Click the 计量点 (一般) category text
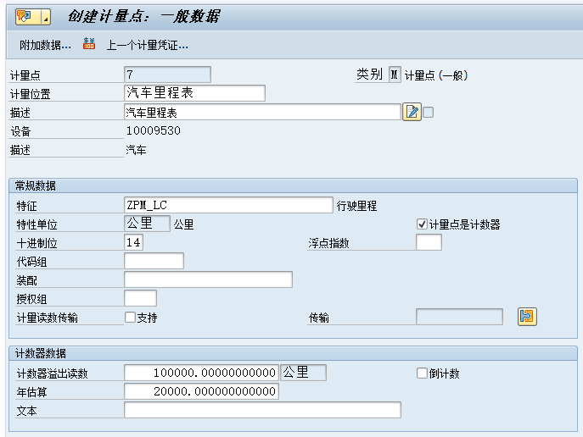This screenshot has width=583, height=437. [x=435, y=75]
